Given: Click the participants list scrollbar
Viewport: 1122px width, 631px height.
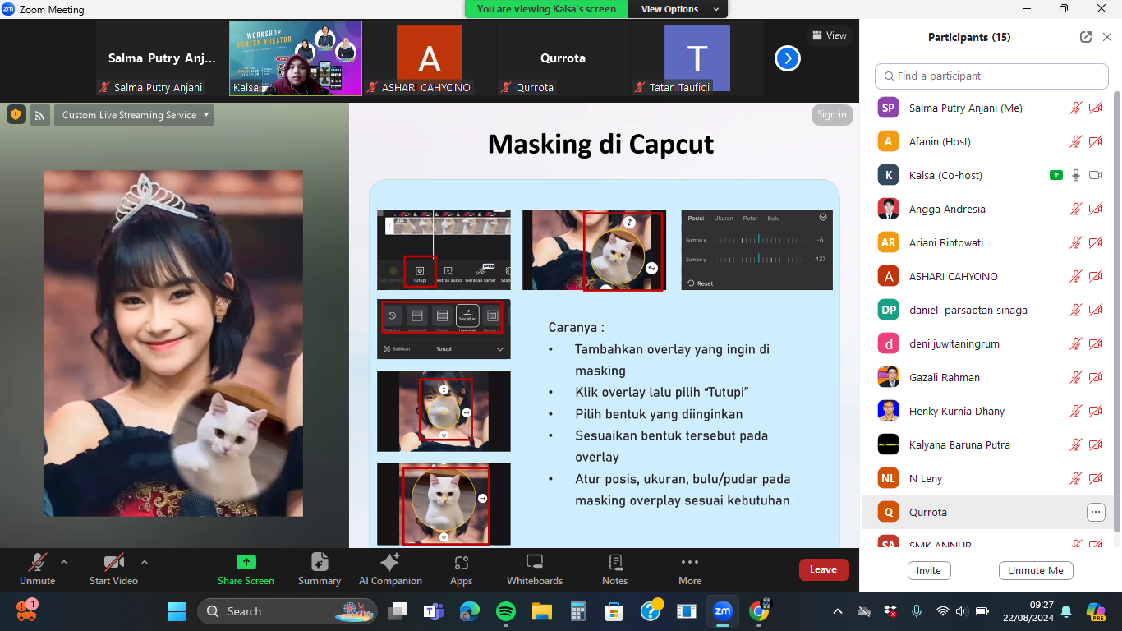Looking at the screenshot, I should pos(1116,312).
